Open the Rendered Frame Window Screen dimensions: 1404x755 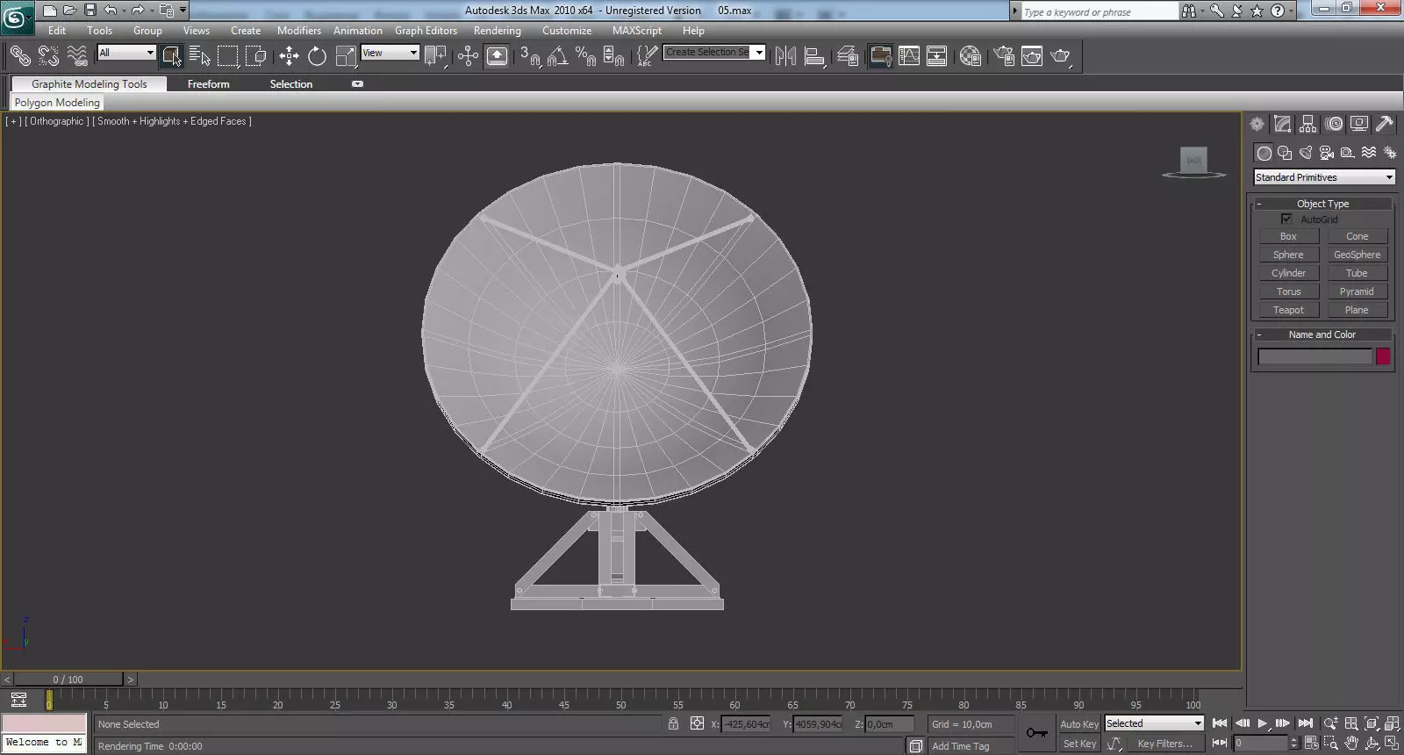[1032, 56]
